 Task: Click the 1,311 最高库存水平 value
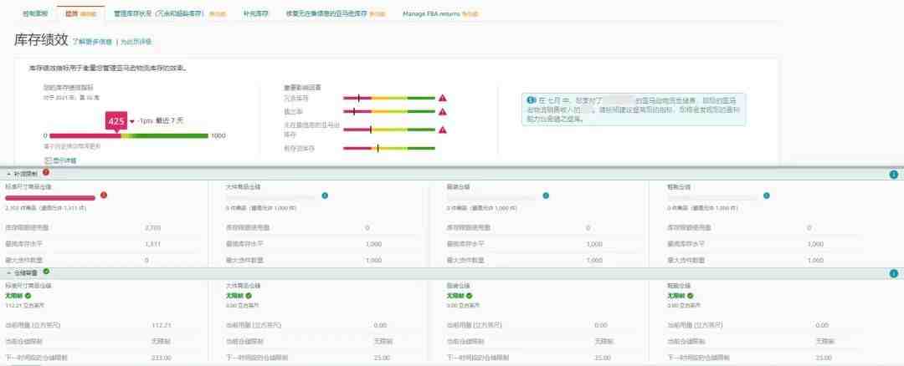[153, 244]
